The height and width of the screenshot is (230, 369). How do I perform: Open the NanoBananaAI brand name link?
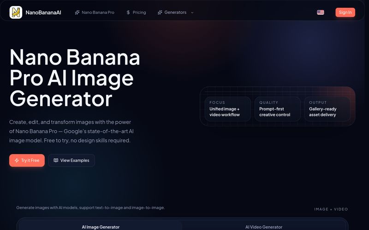(x=43, y=12)
